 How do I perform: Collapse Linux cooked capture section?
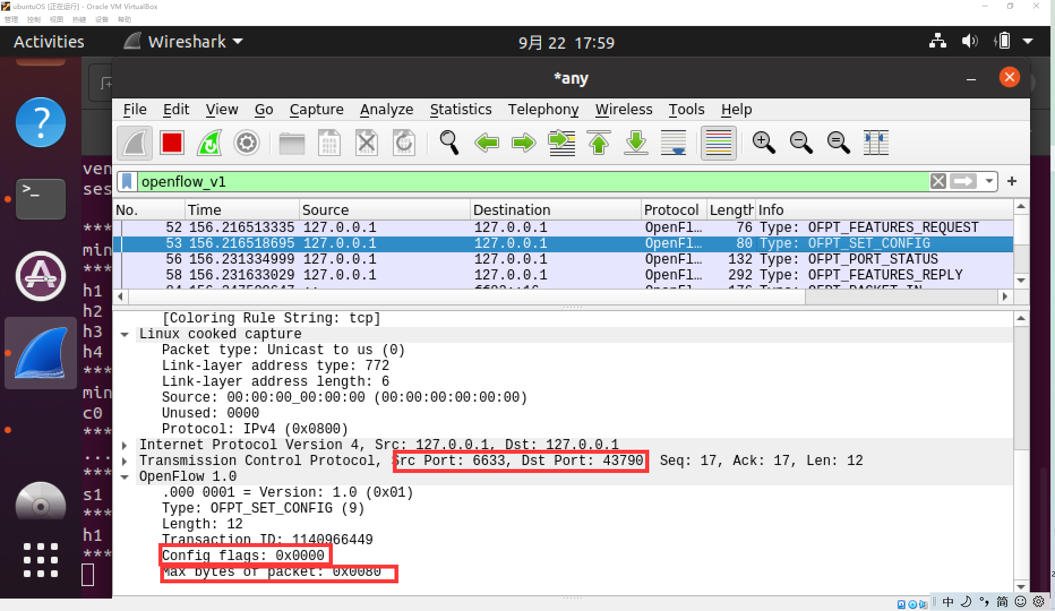[125, 334]
